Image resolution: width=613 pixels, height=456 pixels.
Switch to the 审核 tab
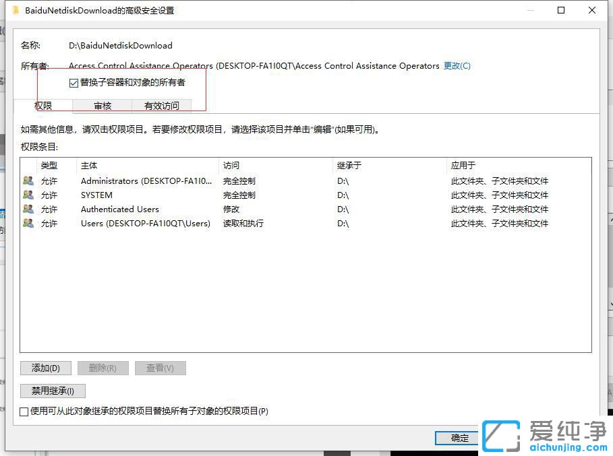[102, 105]
